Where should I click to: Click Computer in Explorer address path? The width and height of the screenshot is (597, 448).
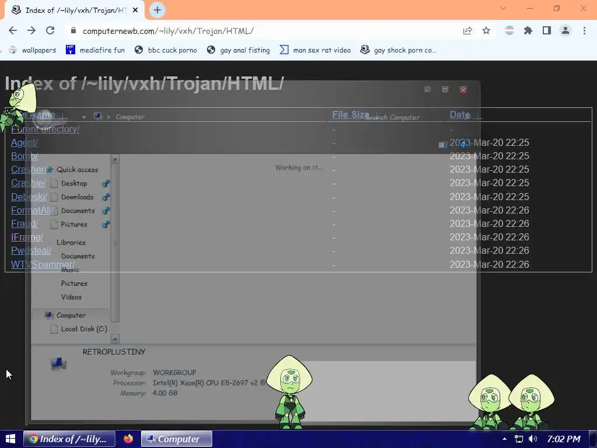(x=130, y=117)
